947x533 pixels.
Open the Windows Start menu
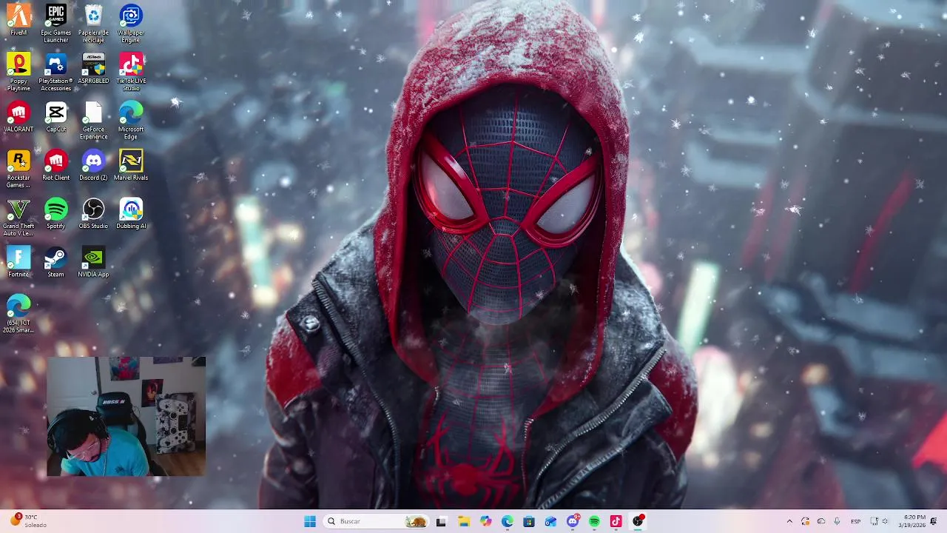pyautogui.click(x=310, y=521)
